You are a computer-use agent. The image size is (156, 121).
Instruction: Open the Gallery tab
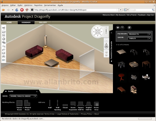coord(43,22)
